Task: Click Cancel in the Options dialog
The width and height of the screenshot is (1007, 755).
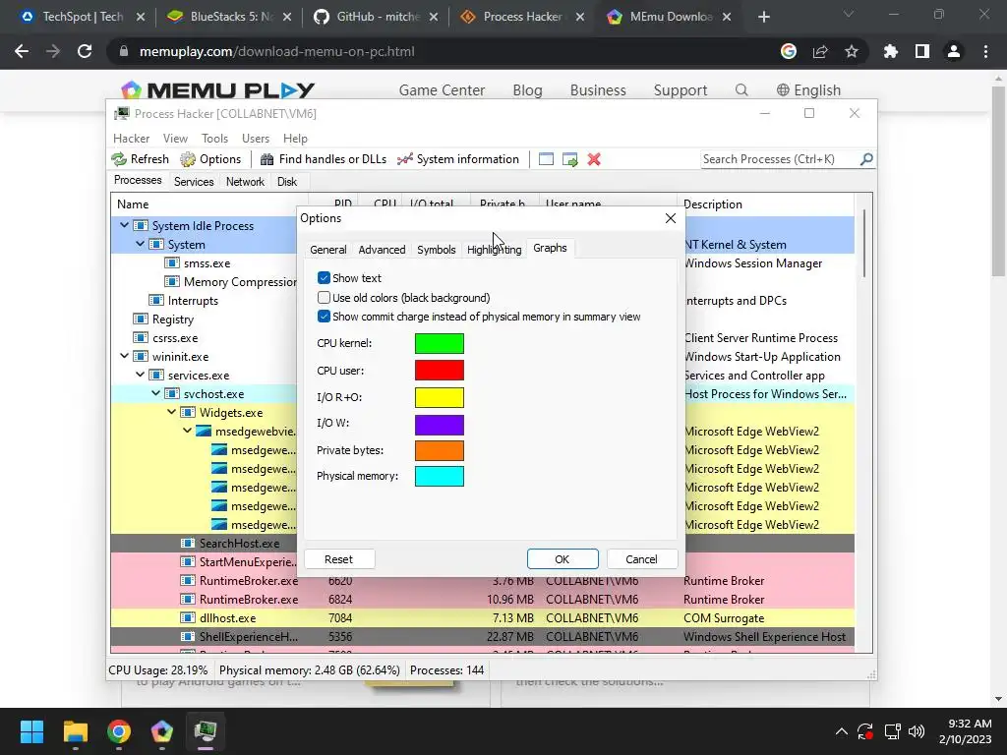Action: coord(641,559)
